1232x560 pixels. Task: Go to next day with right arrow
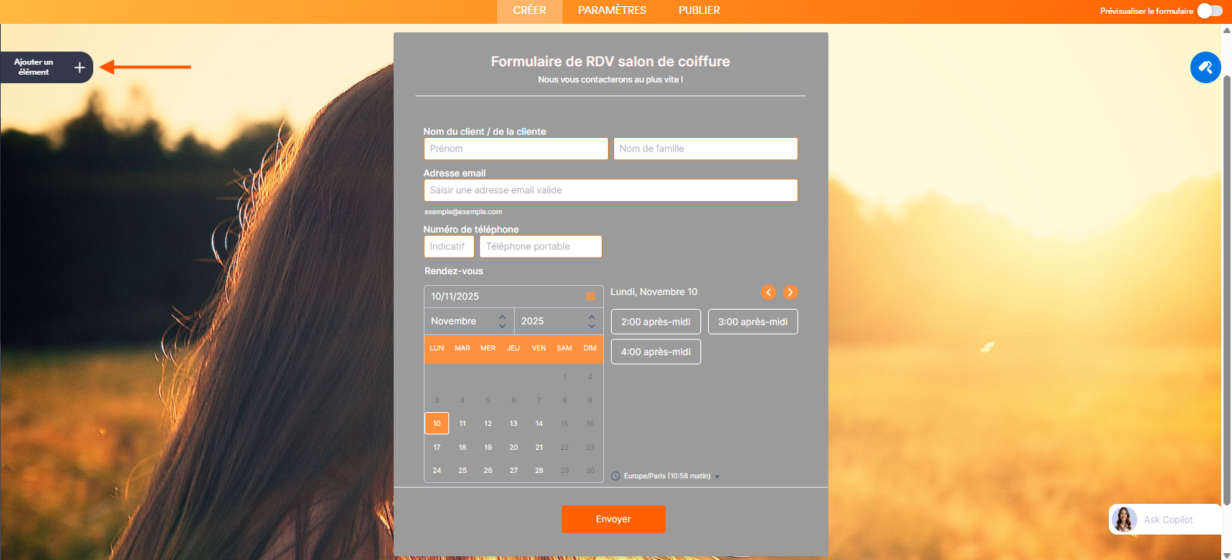(790, 292)
